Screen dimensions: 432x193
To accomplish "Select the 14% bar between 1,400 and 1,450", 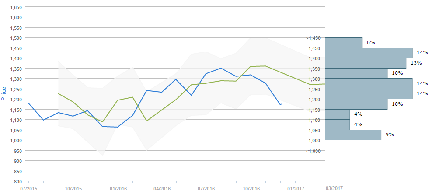I will (x=369, y=53).
